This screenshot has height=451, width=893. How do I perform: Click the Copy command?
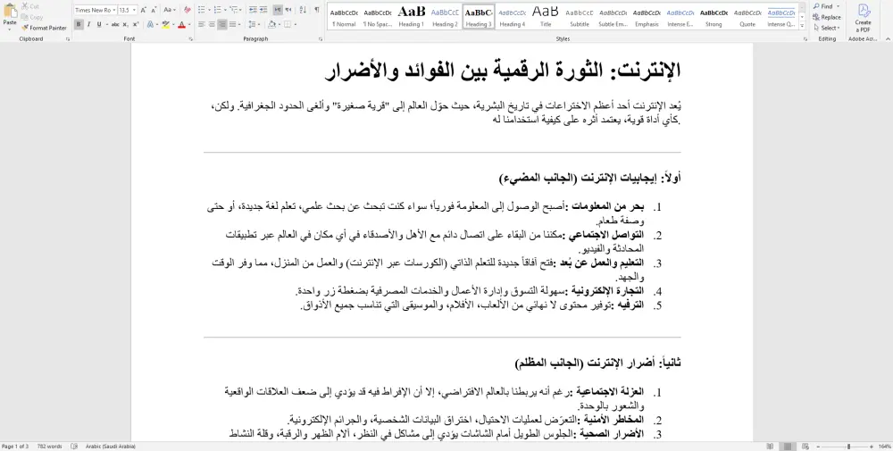point(32,17)
